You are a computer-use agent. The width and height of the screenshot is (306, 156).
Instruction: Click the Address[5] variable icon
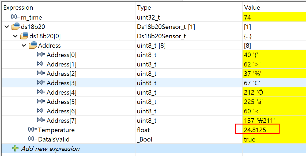[41, 101]
